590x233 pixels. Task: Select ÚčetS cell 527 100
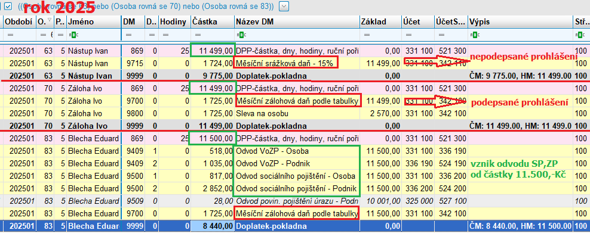(x=451, y=201)
